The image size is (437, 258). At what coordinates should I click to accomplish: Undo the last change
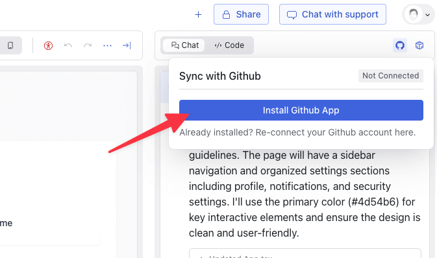[68, 45]
